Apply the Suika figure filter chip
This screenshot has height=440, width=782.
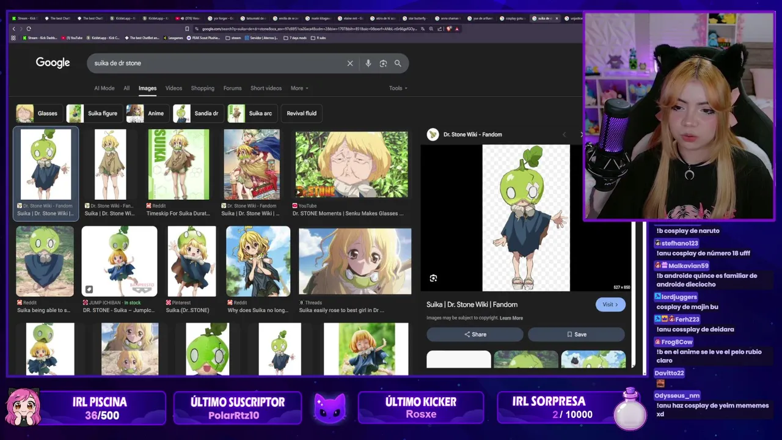pos(93,113)
